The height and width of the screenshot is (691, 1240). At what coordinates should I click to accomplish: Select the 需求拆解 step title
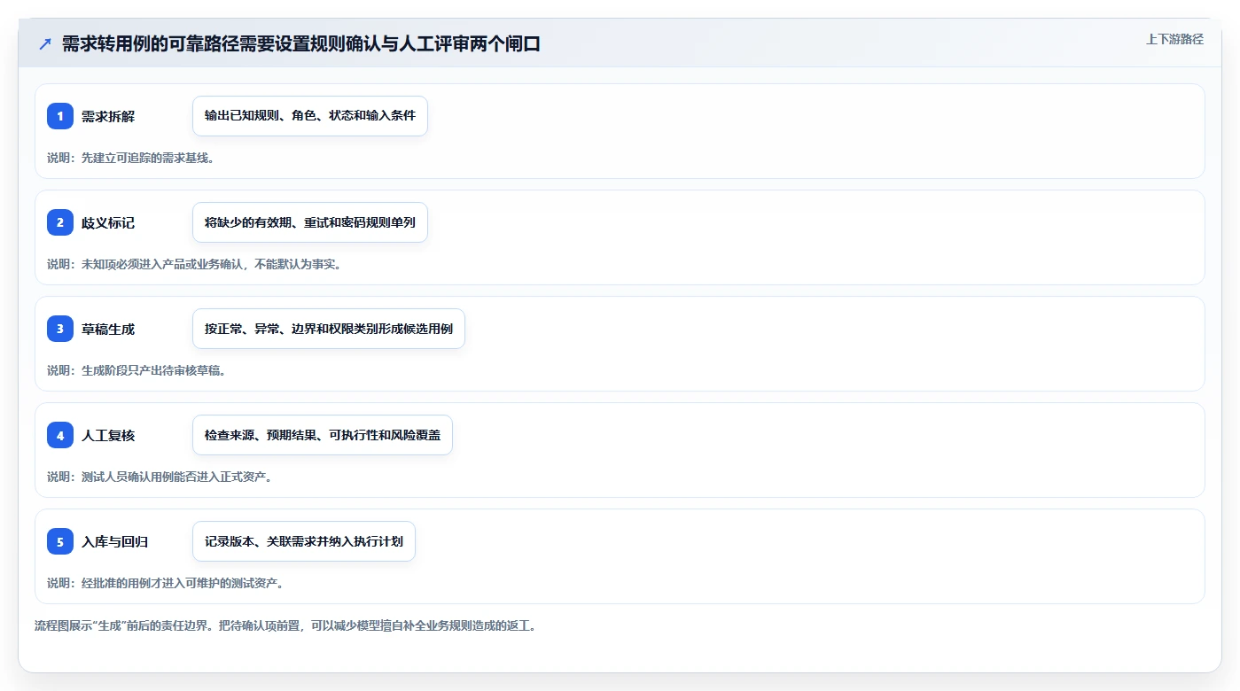pos(108,116)
